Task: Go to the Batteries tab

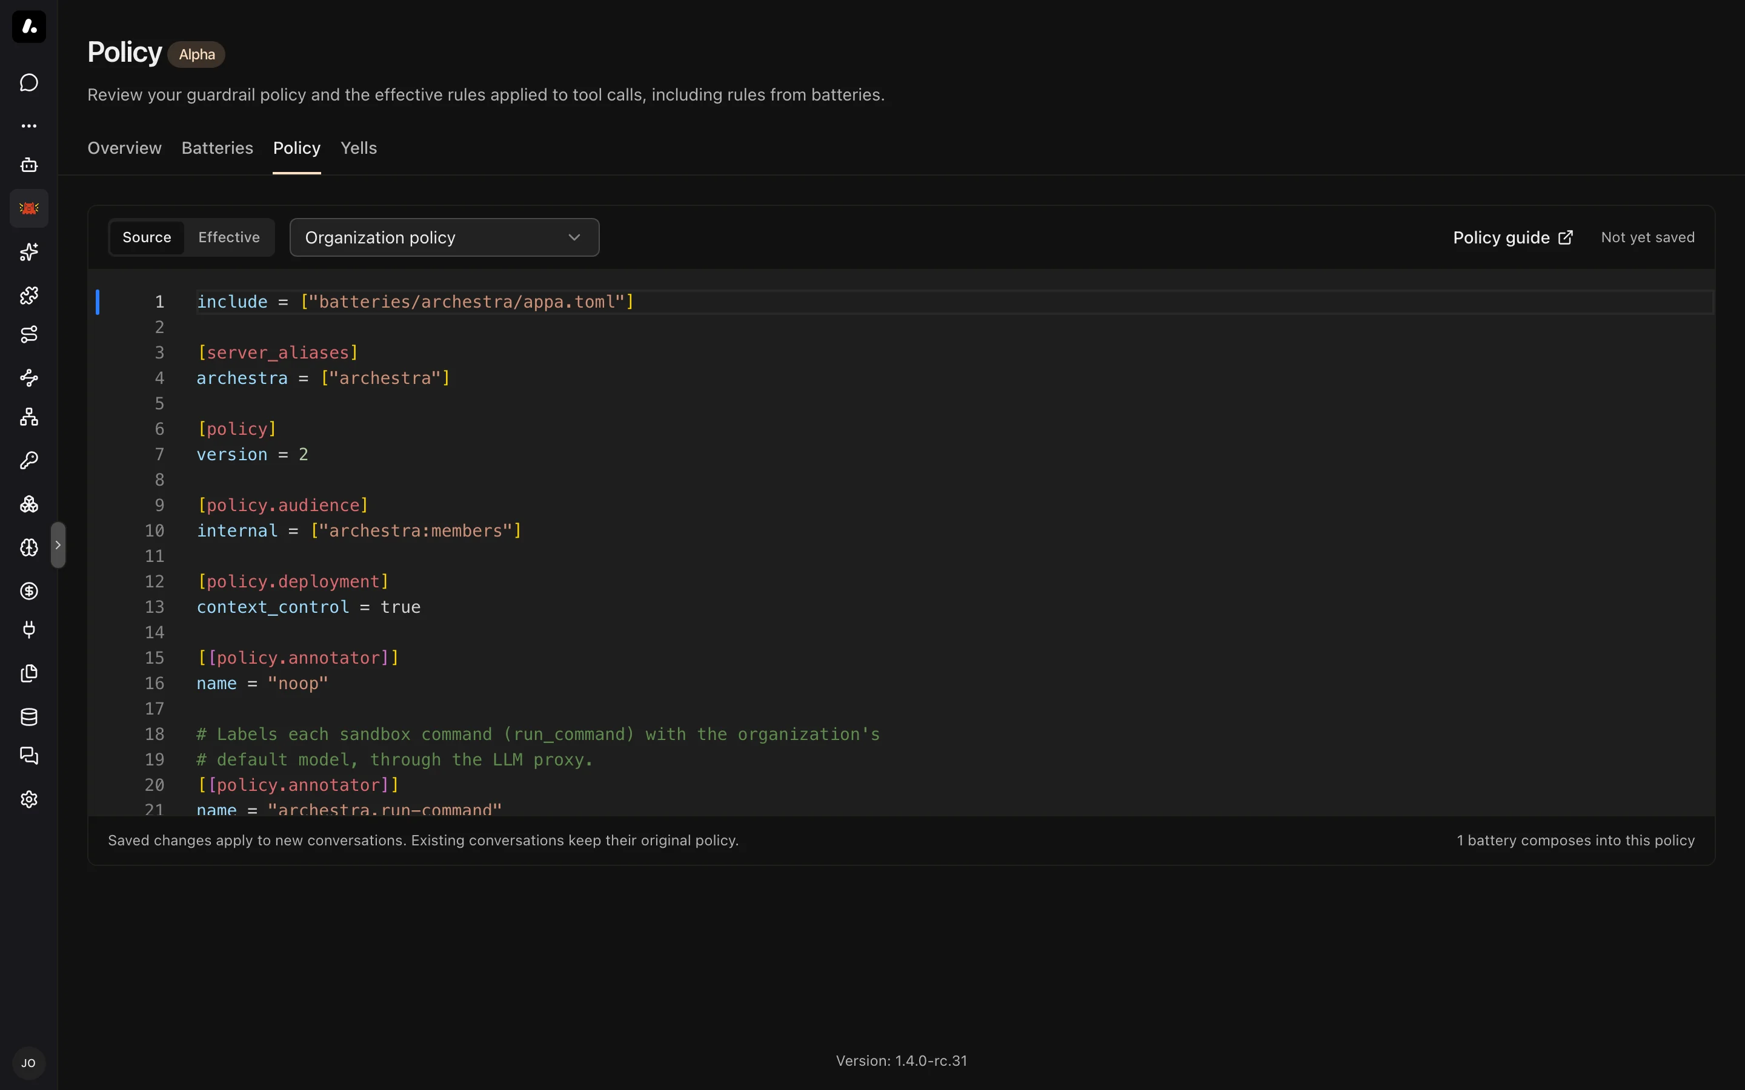Action: click(217, 148)
